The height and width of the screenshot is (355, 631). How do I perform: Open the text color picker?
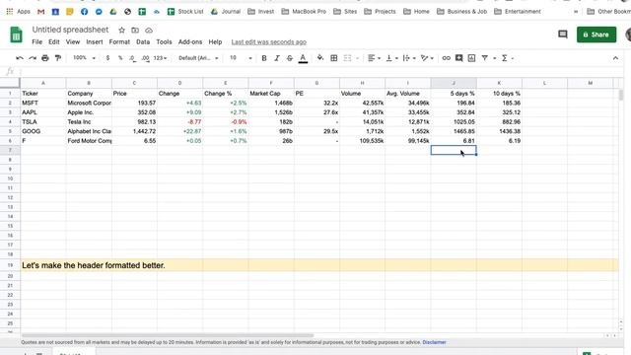coord(303,58)
